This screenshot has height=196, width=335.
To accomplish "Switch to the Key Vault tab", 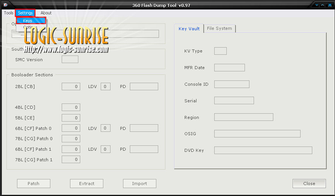I will 189,29.
